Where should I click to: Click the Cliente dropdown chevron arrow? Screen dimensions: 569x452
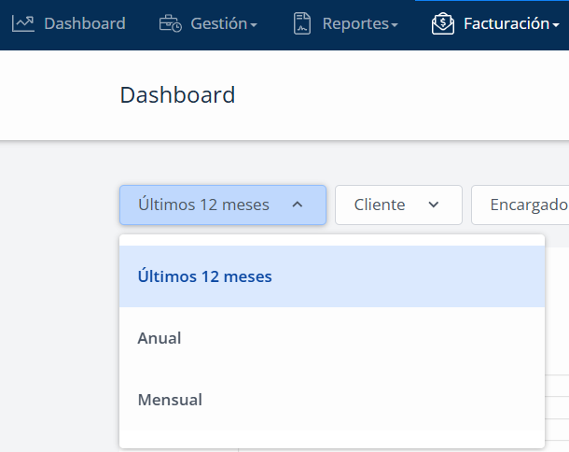(x=434, y=205)
